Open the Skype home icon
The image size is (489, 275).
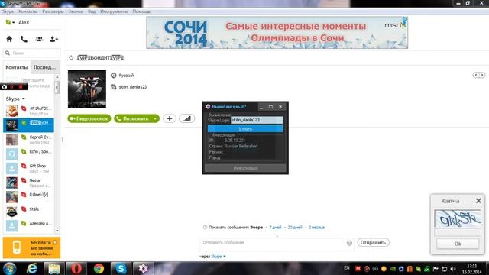tap(9, 39)
